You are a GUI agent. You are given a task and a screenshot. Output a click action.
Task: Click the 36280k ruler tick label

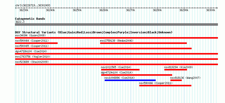click(157, 10)
